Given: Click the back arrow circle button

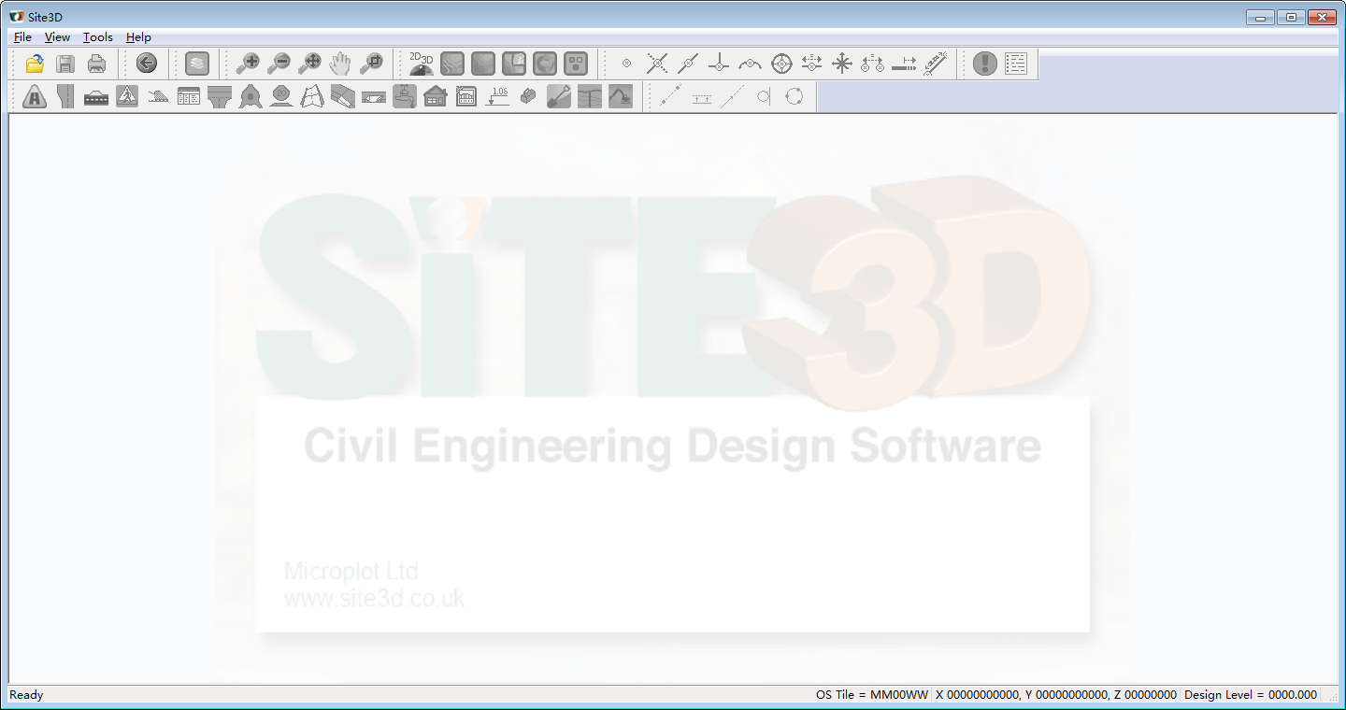Looking at the screenshot, I should [x=147, y=64].
